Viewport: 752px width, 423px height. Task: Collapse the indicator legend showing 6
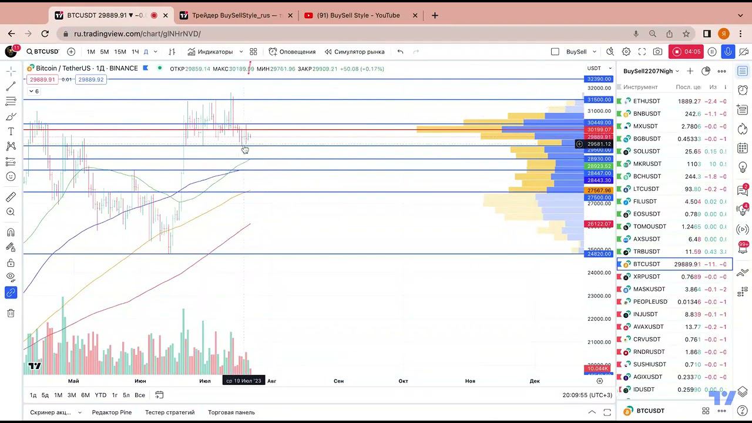pos(34,91)
